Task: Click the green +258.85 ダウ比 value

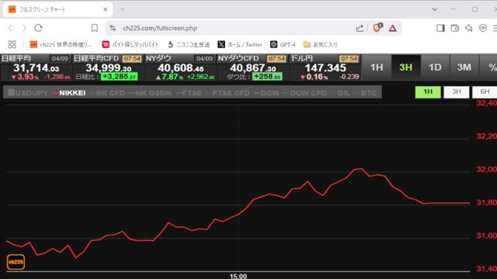Action: (267, 77)
